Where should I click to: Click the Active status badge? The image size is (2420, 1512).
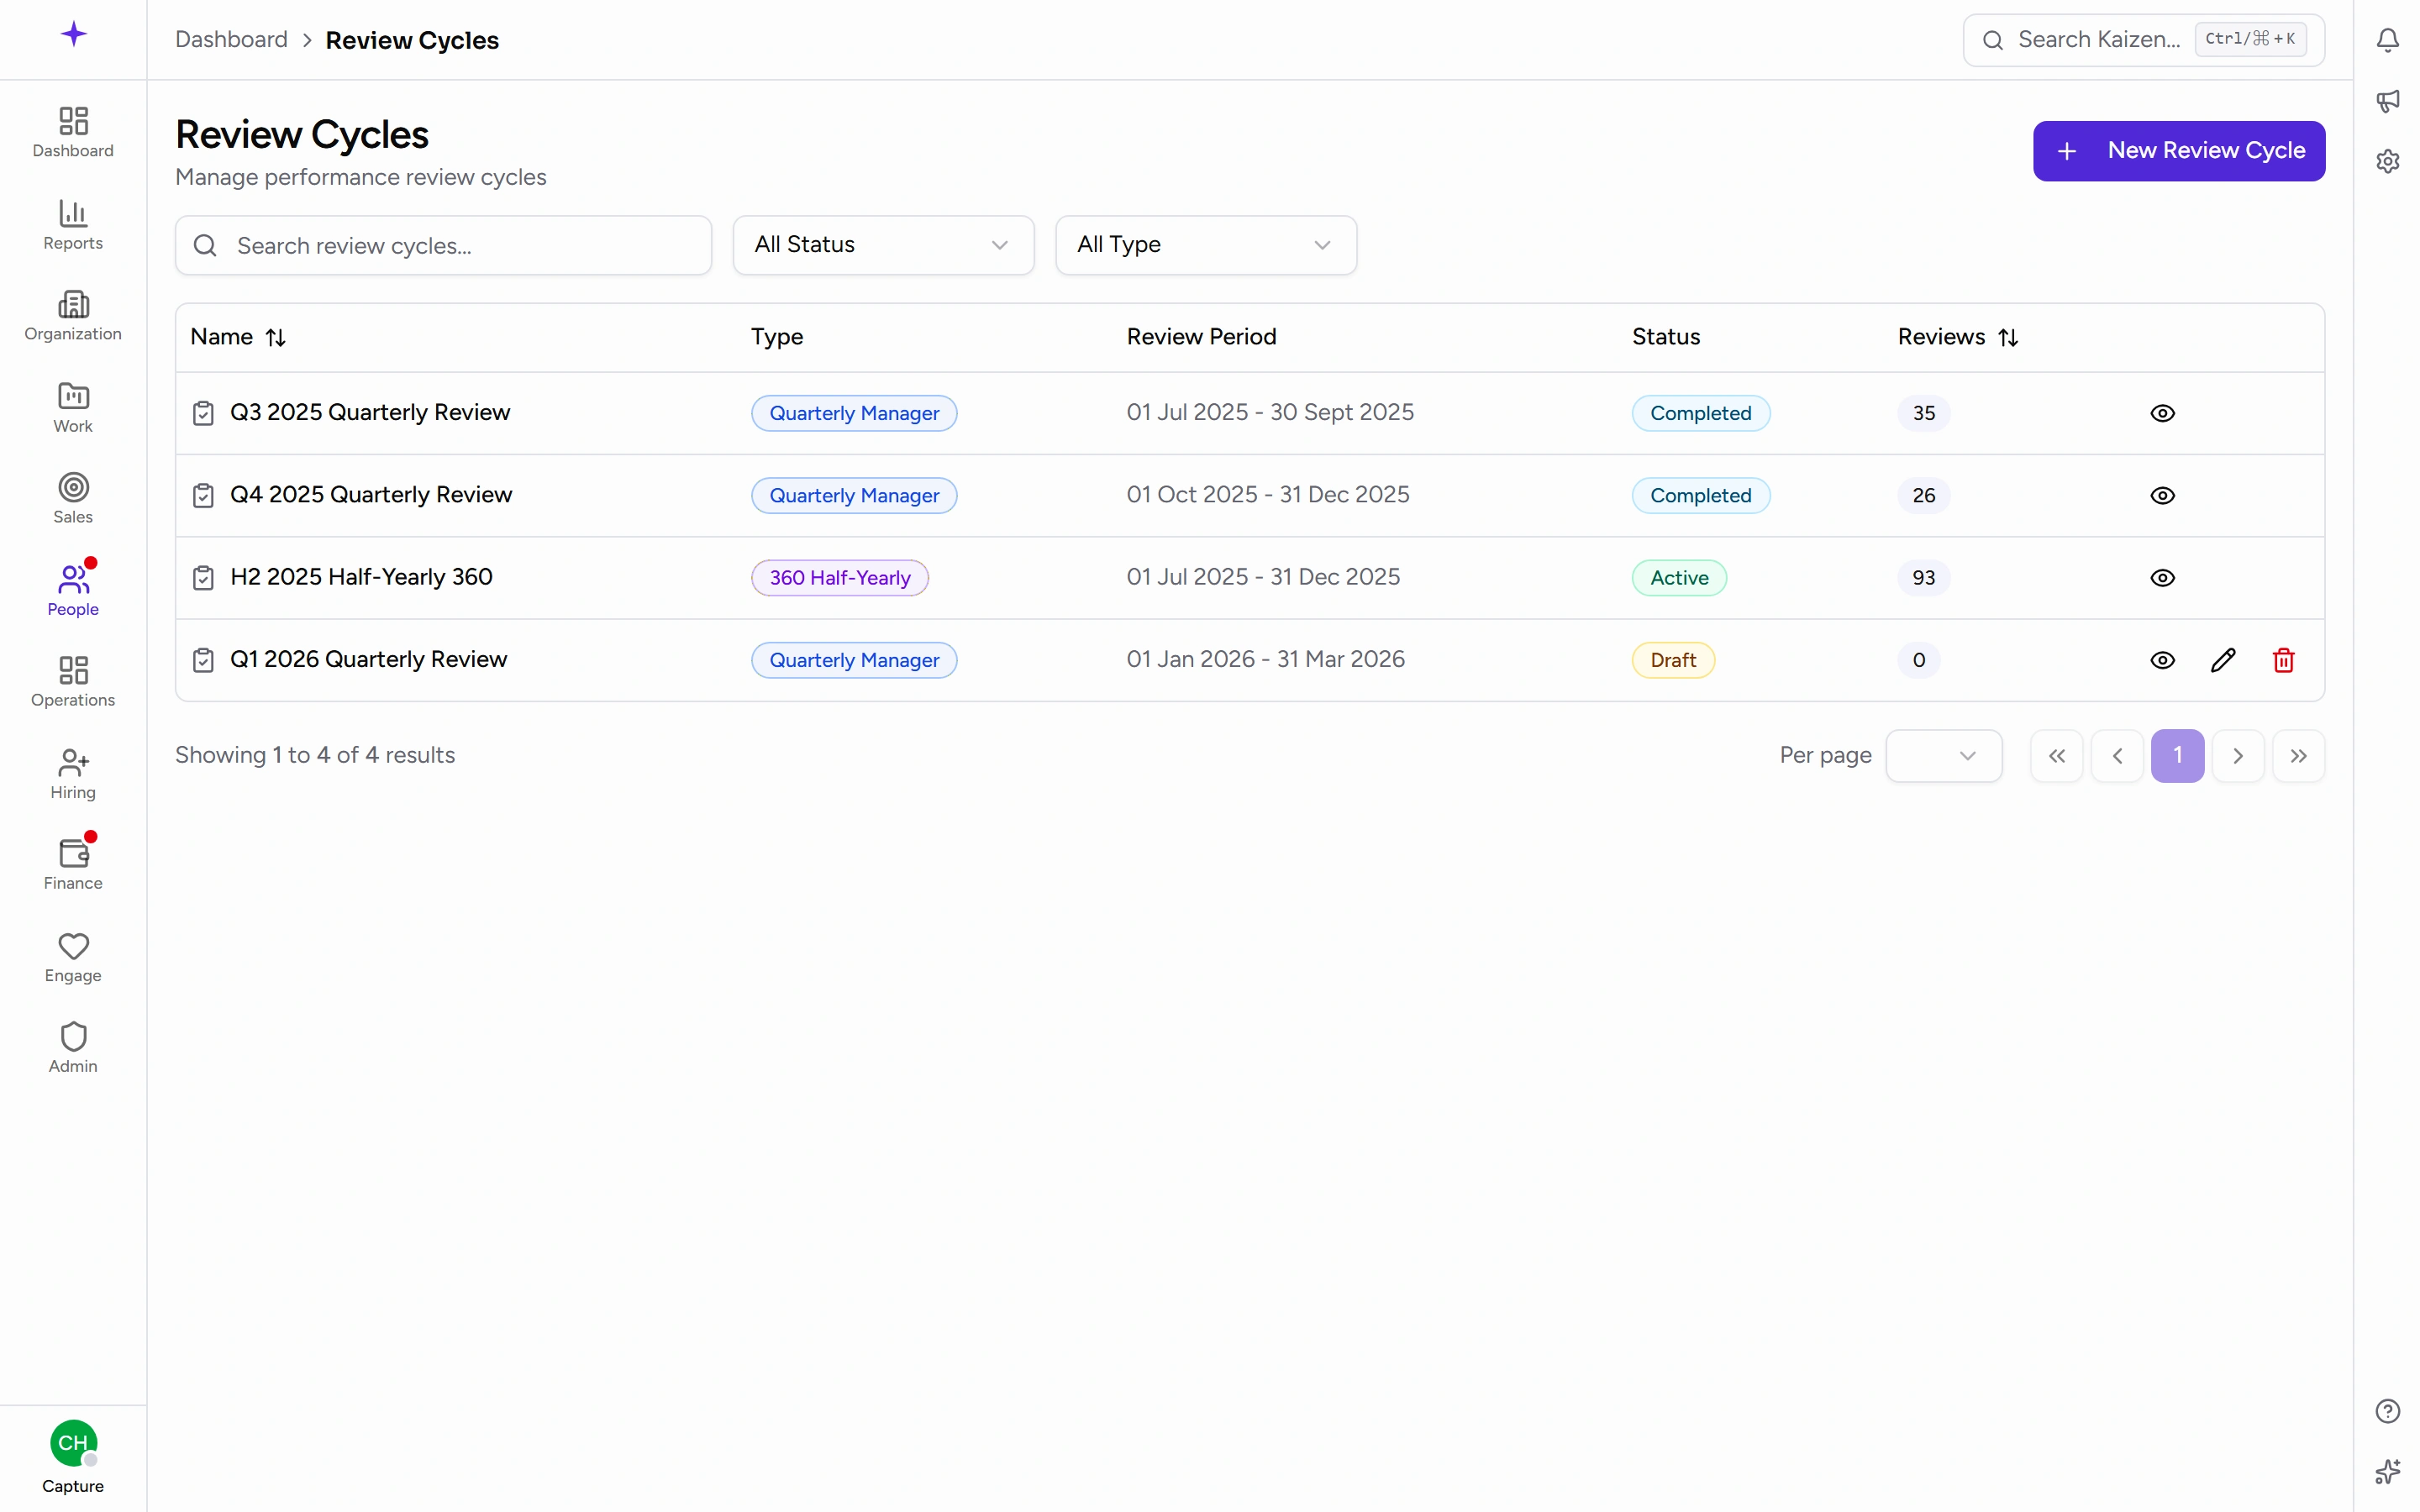point(1679,578)
